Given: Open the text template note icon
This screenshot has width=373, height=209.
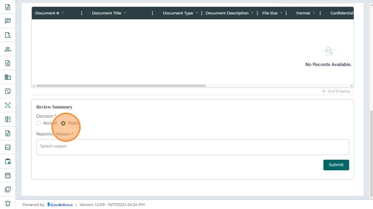Looking at the screenshot, I should (8, 91).
